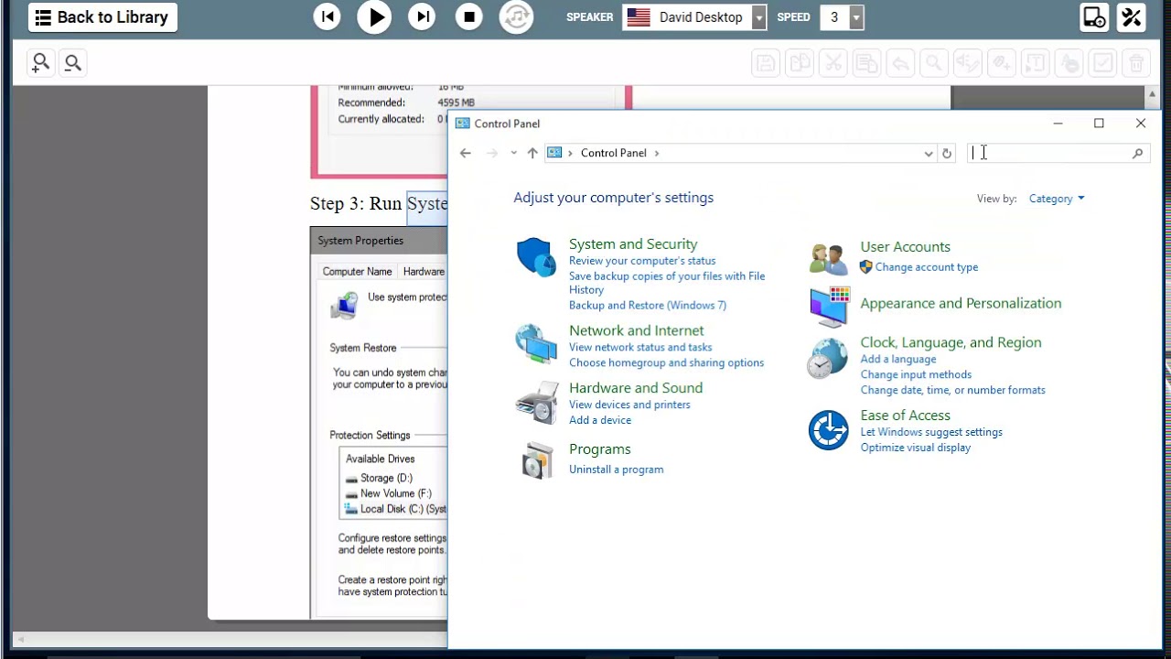This screenshot has height=659, width=1171.
Task: Skip to previous track in player
Action: coord(327,16)
